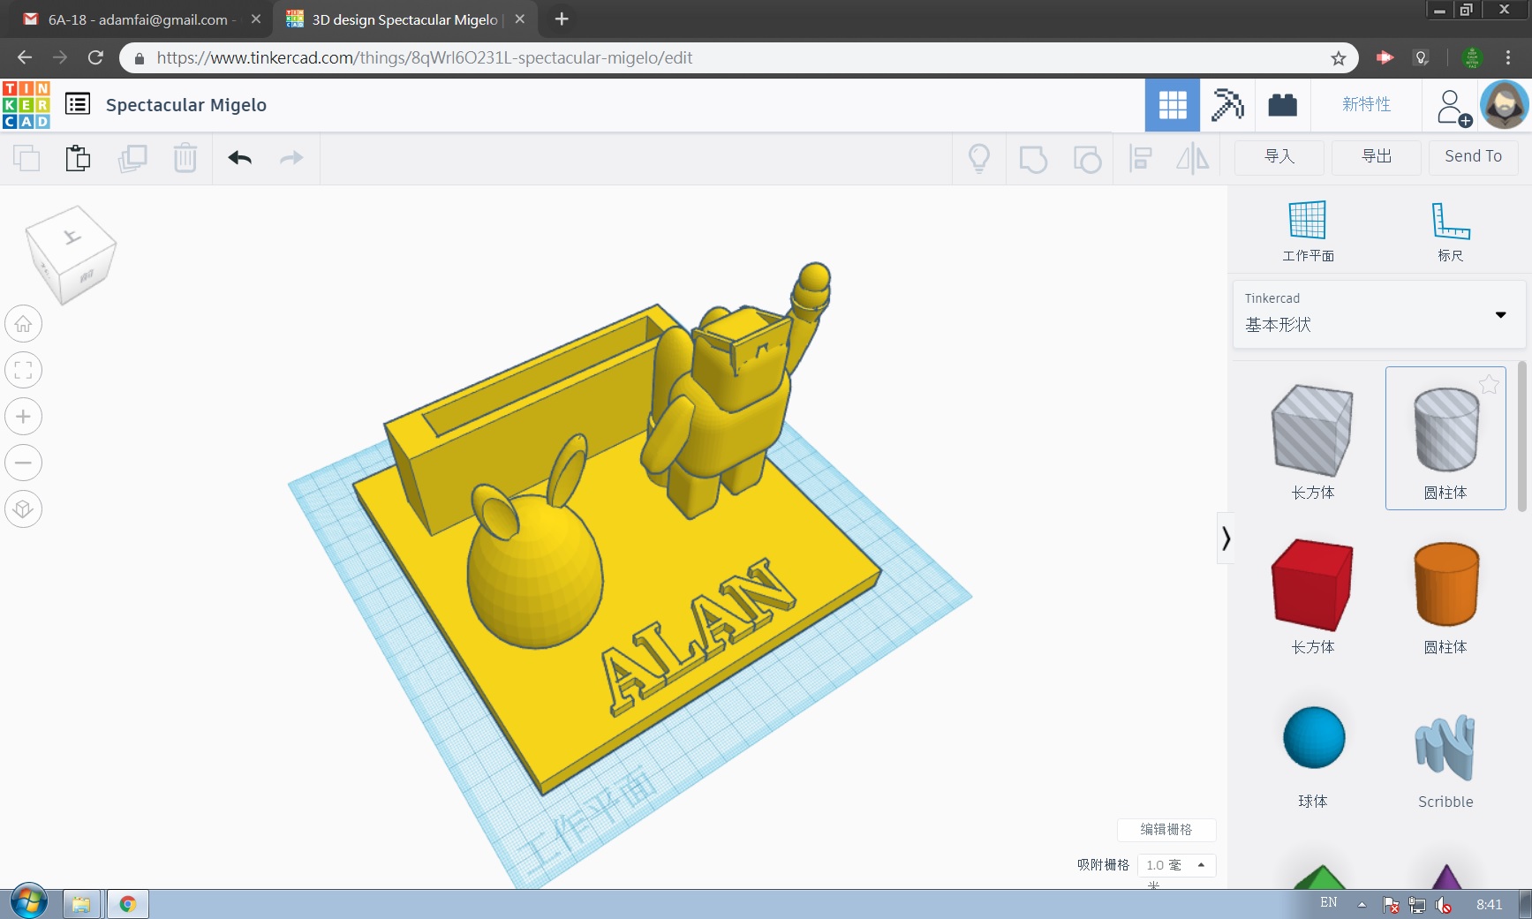
Task: Open the designs list icon
Action: [78, 104]
